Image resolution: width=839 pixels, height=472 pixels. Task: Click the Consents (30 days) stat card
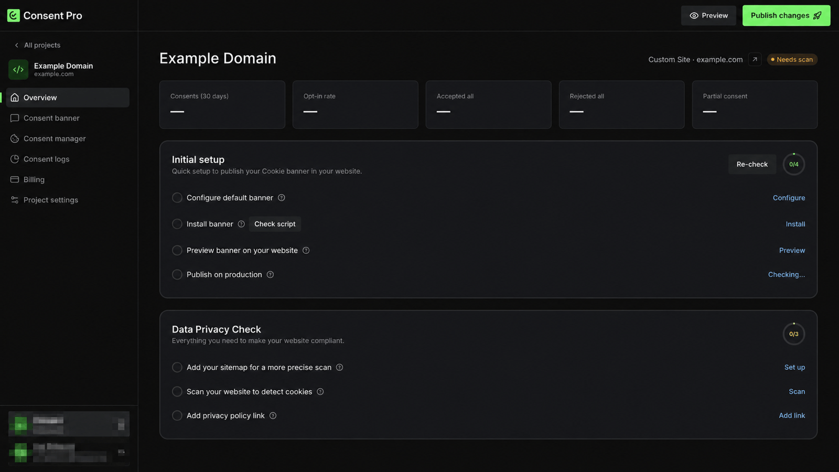(x=222, y=104)
